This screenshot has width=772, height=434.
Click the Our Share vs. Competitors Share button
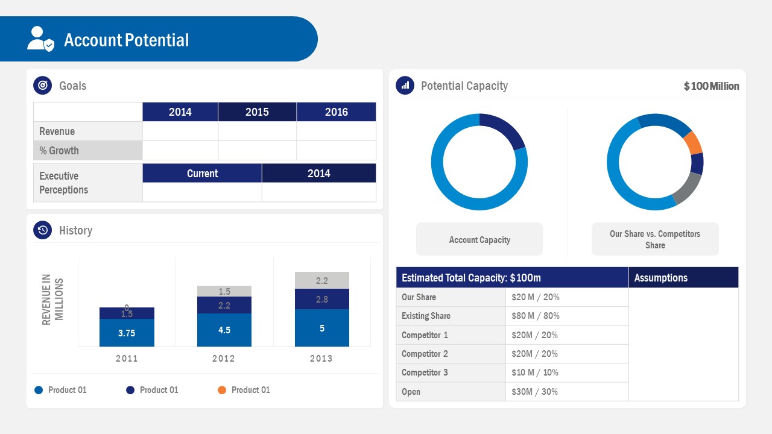tap(655, 239)
